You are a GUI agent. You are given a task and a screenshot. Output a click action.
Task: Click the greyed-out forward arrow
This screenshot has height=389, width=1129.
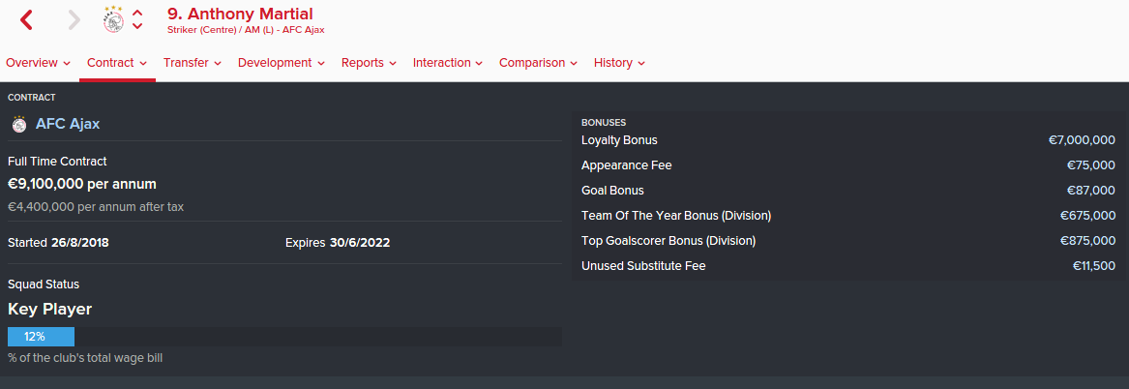click(x=74, y=19)
